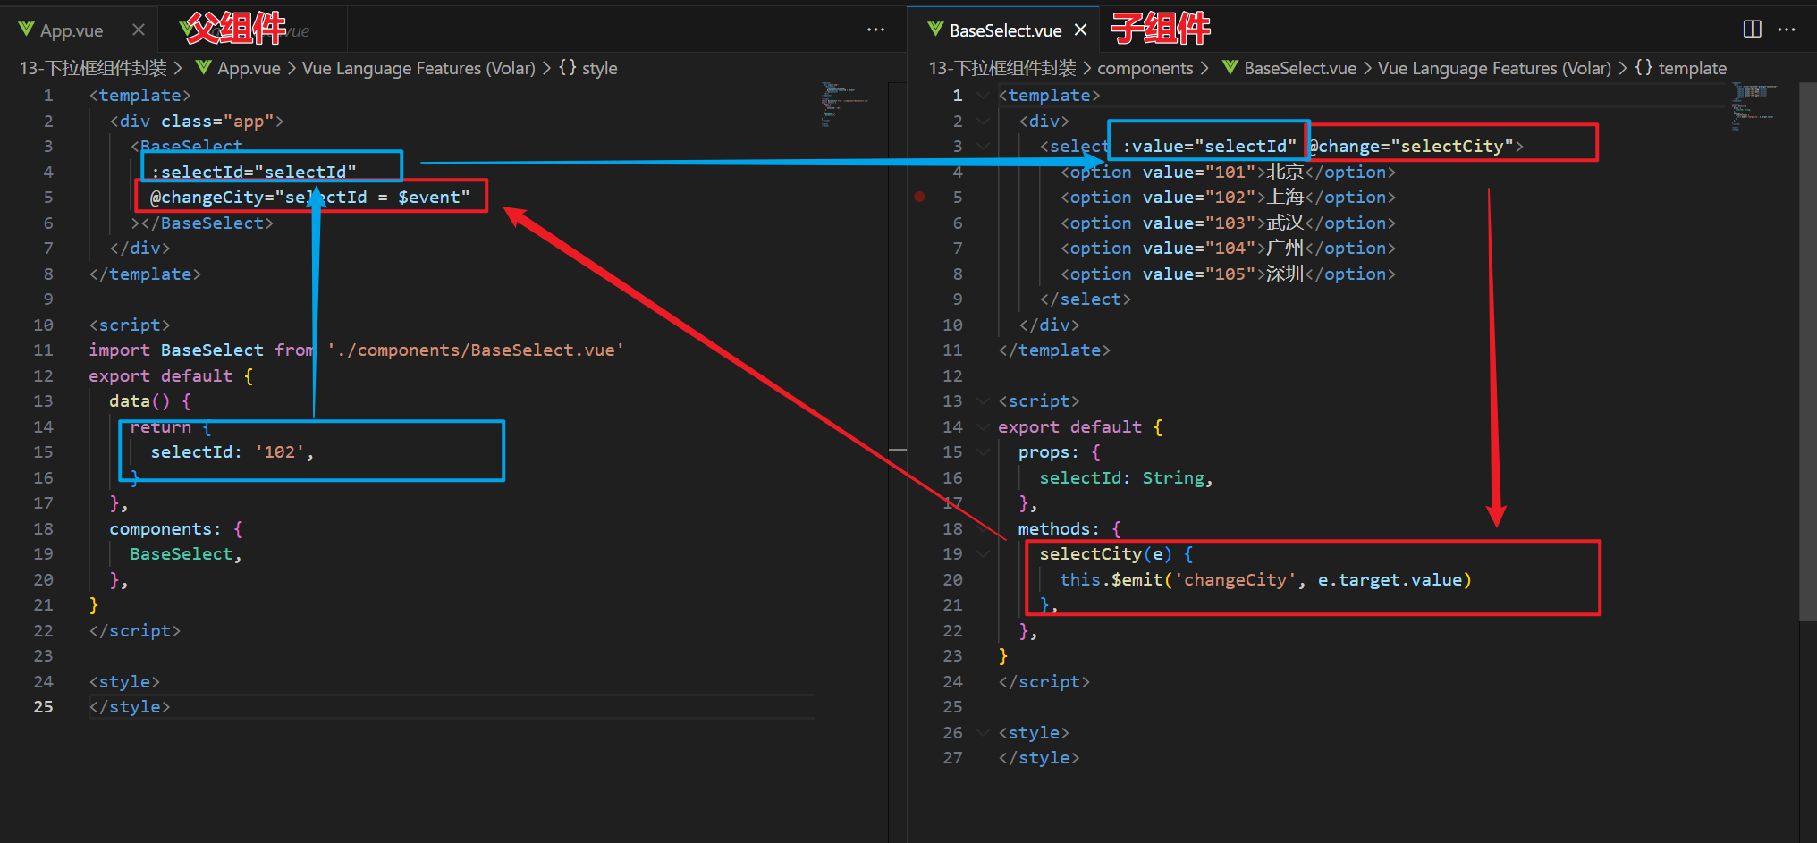Click :selectId="selectId" in App.vue

(x=253, y=172)
